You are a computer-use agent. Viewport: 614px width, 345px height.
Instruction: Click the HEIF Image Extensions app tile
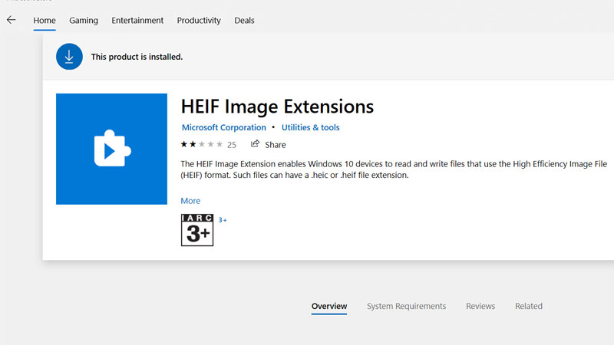(x=111, y=149)
